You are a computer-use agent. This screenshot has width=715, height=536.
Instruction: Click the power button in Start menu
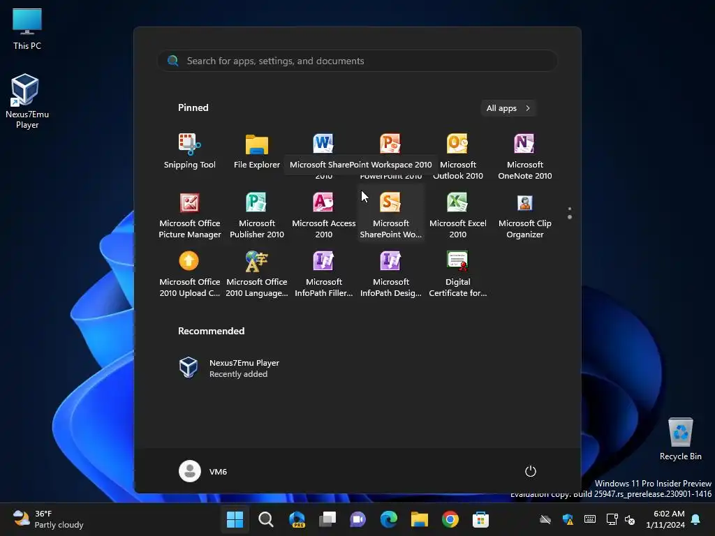pos(531,471)
